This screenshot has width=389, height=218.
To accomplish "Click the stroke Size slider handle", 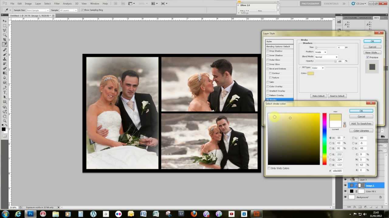I will 316,48.
